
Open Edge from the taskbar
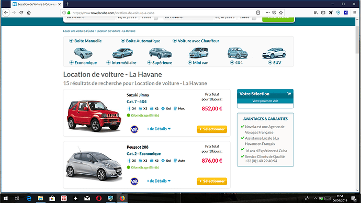click(29, 198)
